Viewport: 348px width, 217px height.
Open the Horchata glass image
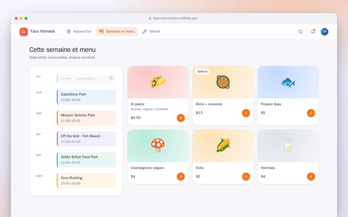(x=288, y=146)
